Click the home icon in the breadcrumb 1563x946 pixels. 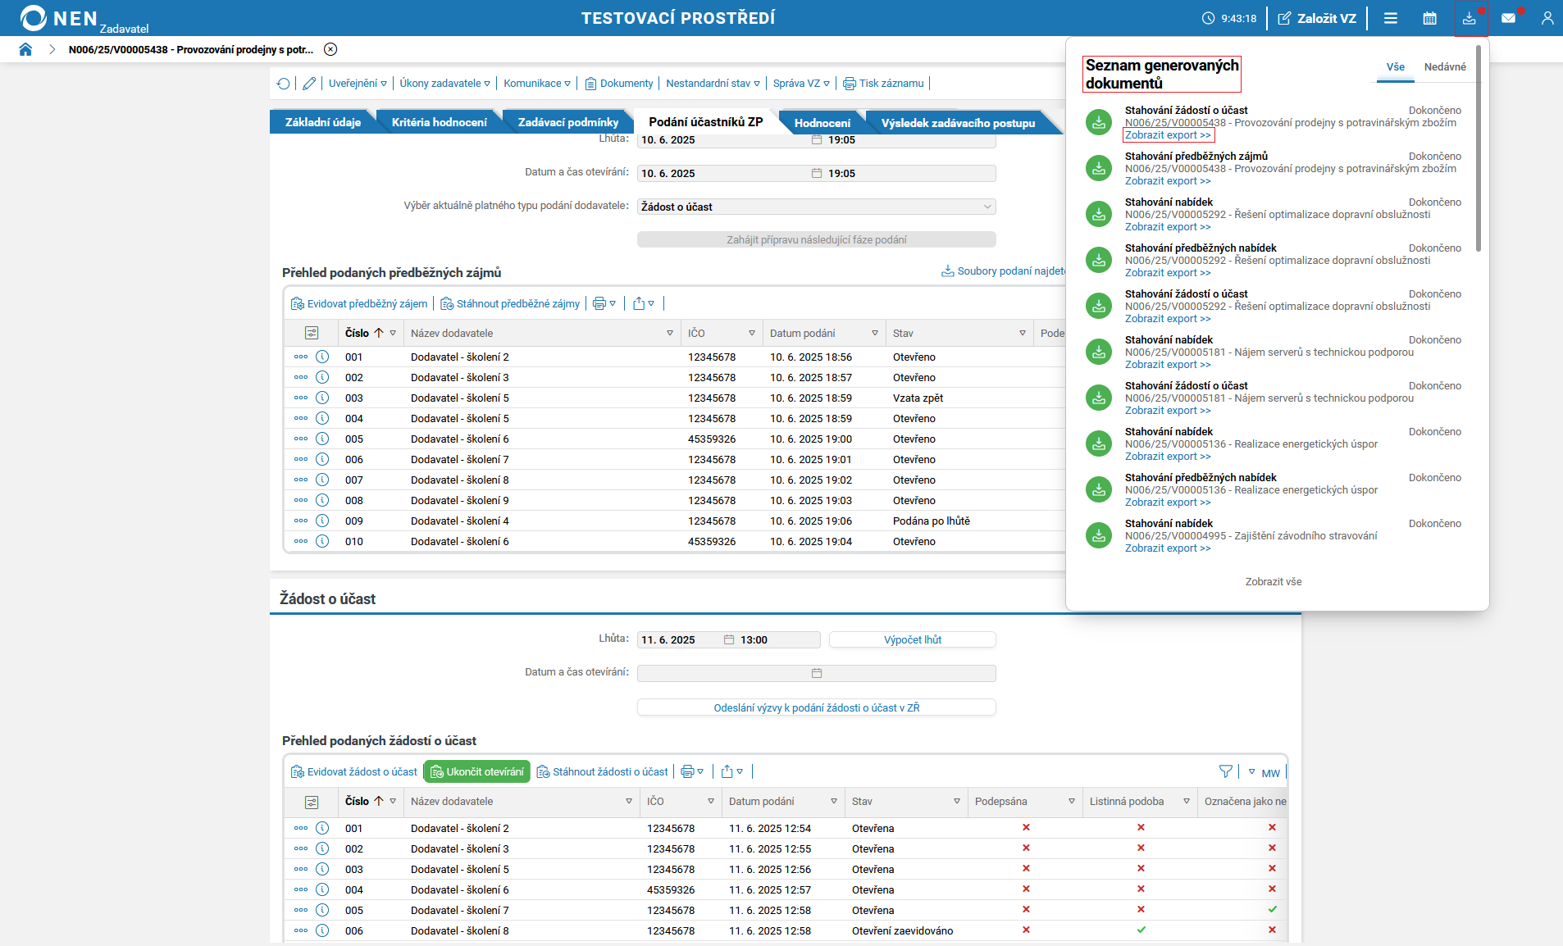(x=25, y=49)
